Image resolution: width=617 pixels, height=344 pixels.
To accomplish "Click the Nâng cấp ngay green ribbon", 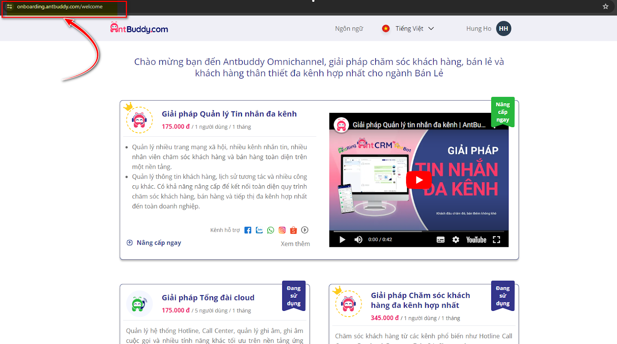I will tap(503, 112).
